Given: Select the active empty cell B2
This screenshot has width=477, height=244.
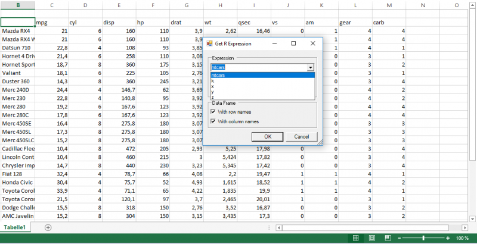Looking at the screenshot, I should click(x=18, y=22).
